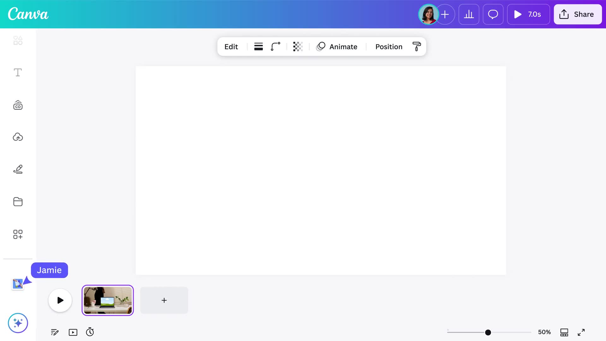Select the Draw tool icon
Image resolution: width=606 pixels, height=341 pixels.
tap(18, 169)
